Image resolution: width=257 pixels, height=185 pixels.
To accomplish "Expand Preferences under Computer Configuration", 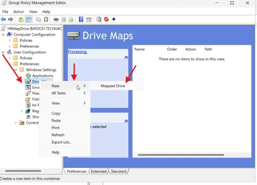I will [x=9, y=46].
